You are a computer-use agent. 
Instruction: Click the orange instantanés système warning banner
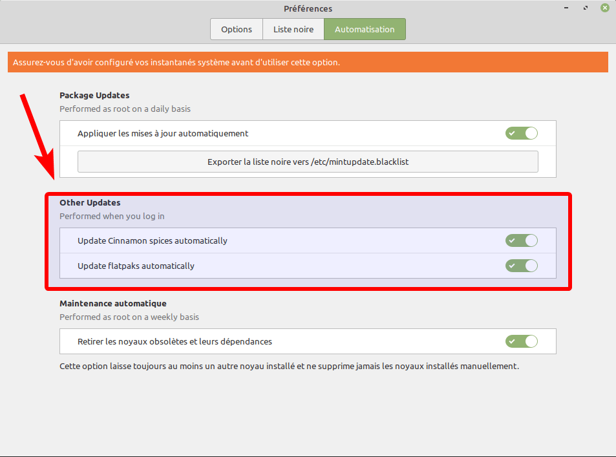[308, 62]
